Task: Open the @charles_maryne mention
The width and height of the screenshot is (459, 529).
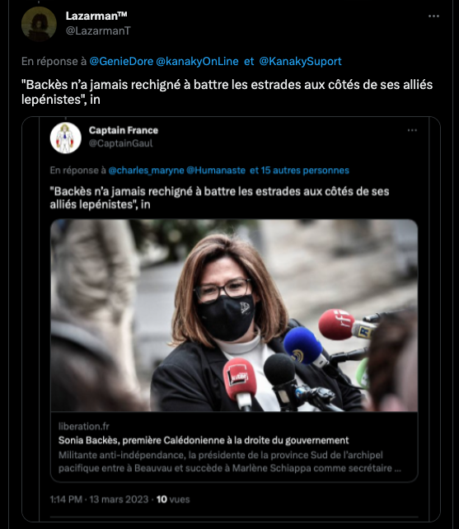Action: (146, 171)
